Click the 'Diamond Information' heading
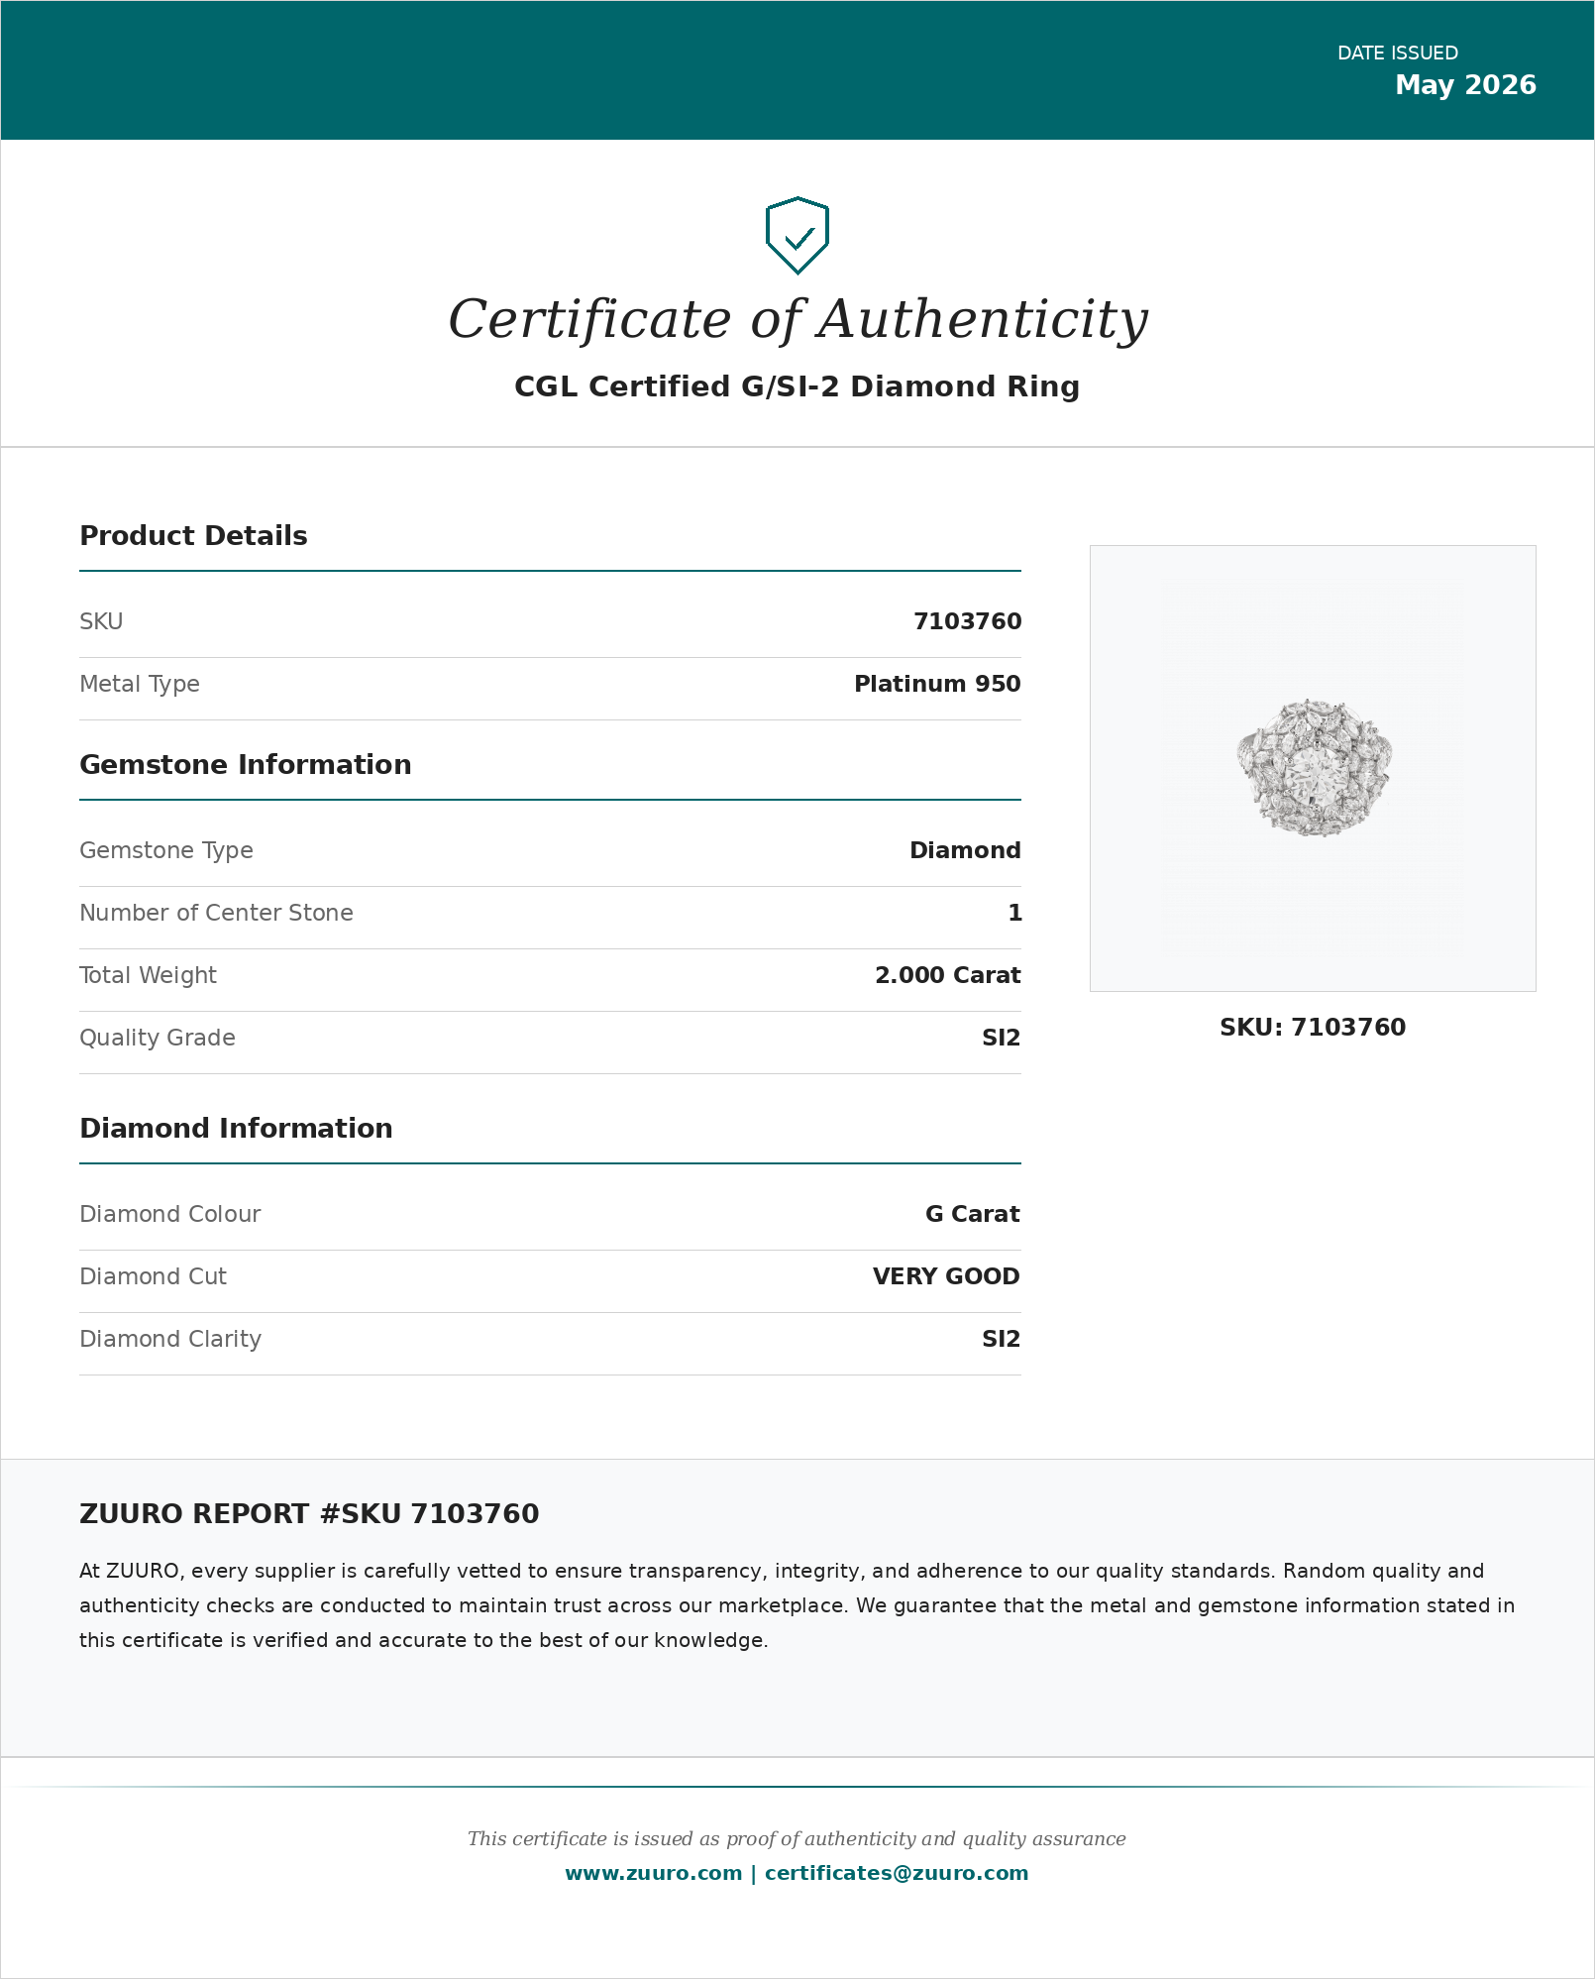 point(236,1129)
